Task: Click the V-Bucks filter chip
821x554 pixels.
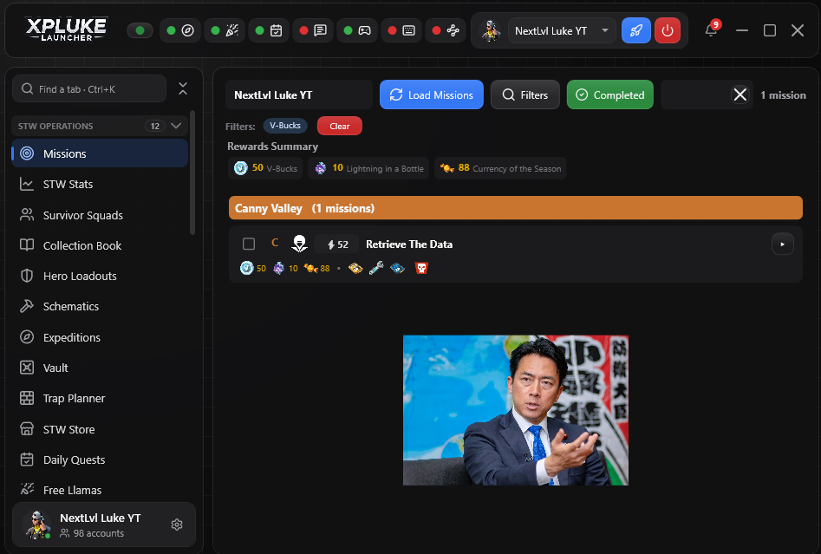Action: 285,126
